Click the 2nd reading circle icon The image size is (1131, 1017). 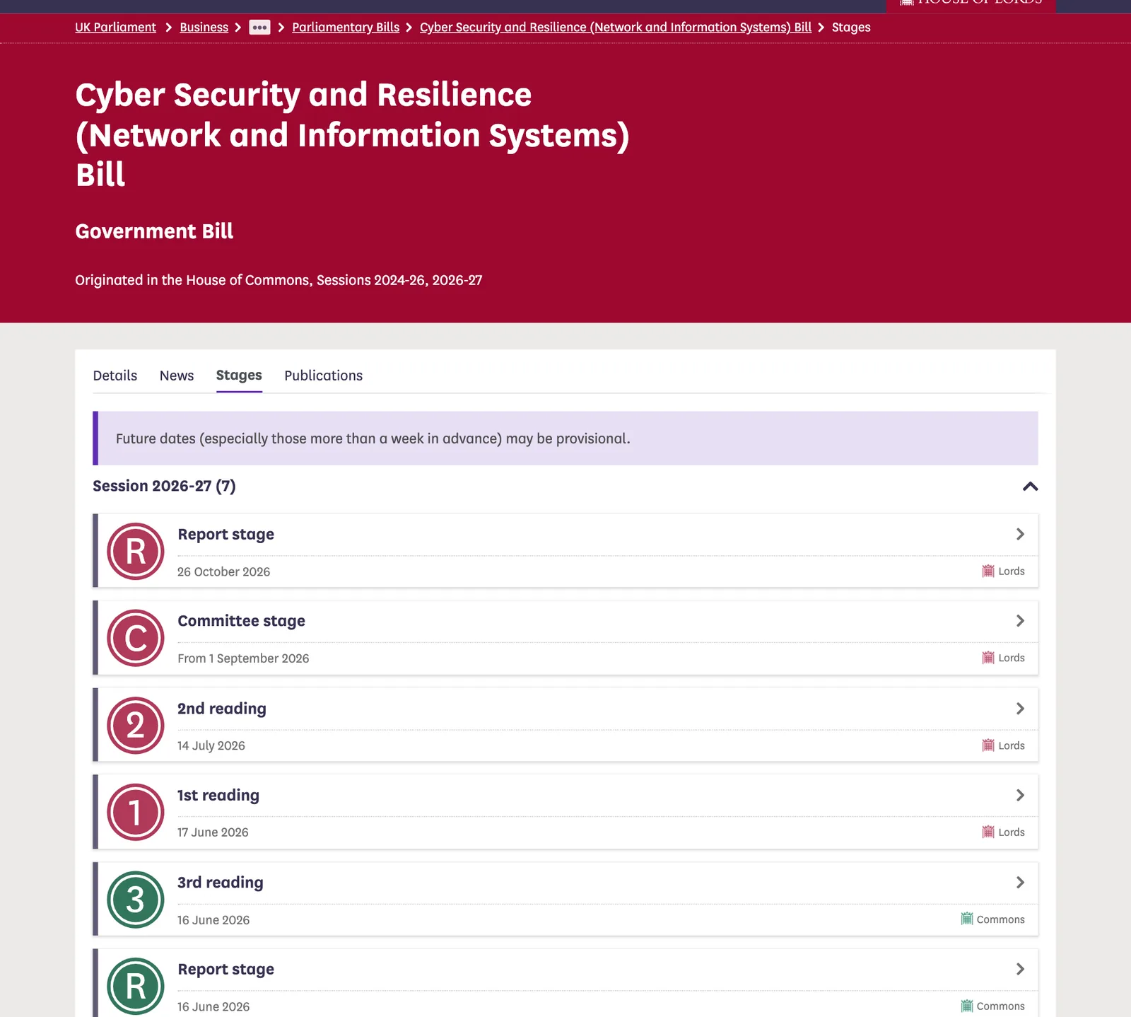[135, 725]
